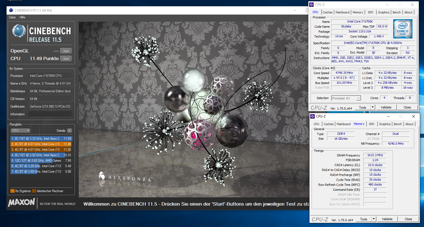Click the Cinebench sidebar resize handle

pos(77,115)
